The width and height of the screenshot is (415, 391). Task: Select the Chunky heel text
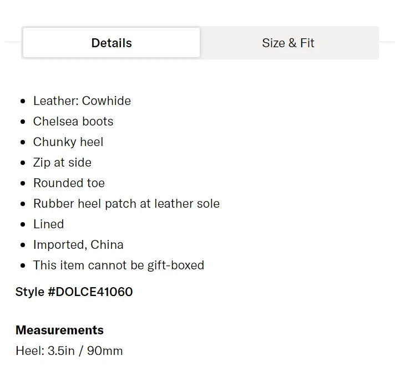coord(68,142)
